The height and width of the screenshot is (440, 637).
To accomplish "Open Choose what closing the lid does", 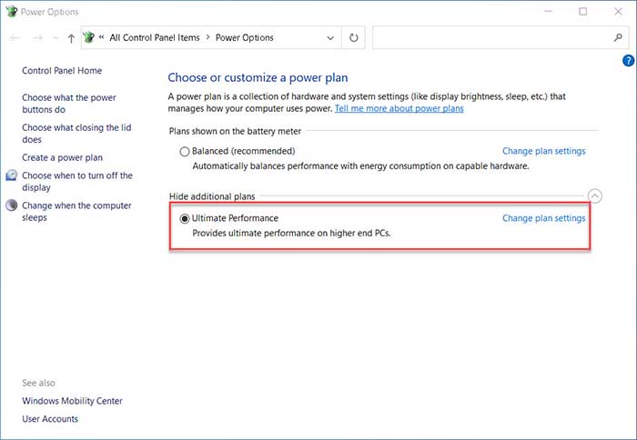I will tap(76, 134).
